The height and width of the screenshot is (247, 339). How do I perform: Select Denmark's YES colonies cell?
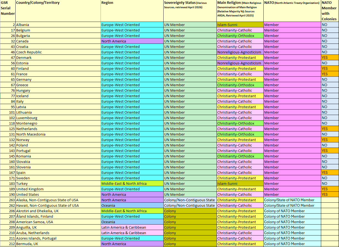pos(330,58)
